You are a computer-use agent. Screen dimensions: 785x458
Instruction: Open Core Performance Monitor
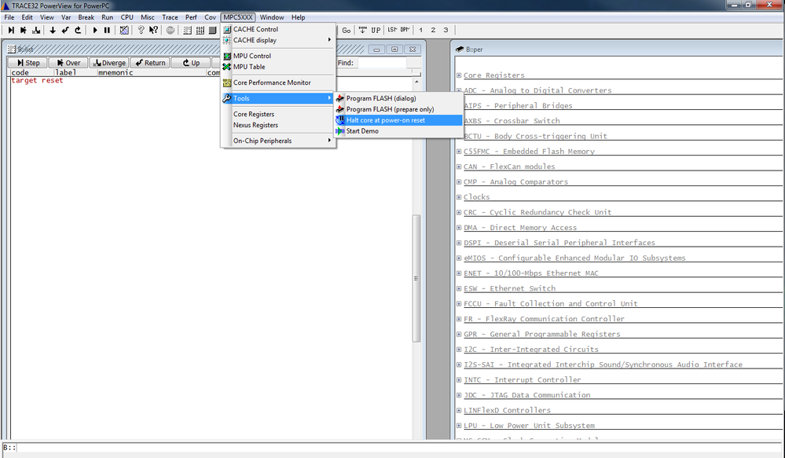click(x=278, y=82)
